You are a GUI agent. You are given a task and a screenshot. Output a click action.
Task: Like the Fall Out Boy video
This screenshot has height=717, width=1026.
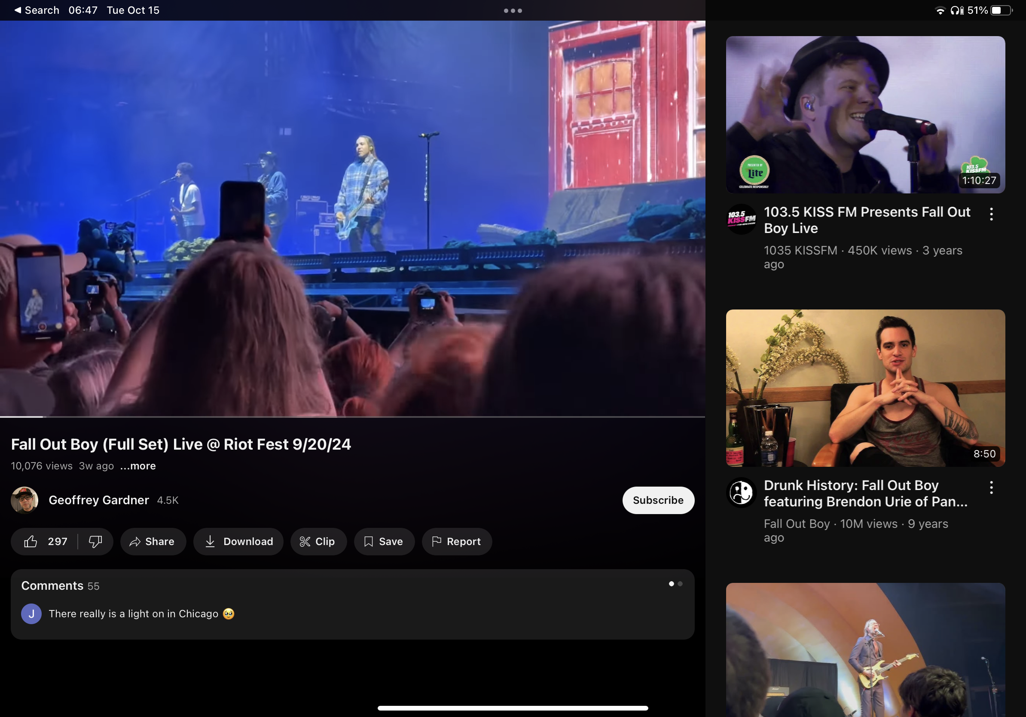point(45,541)
